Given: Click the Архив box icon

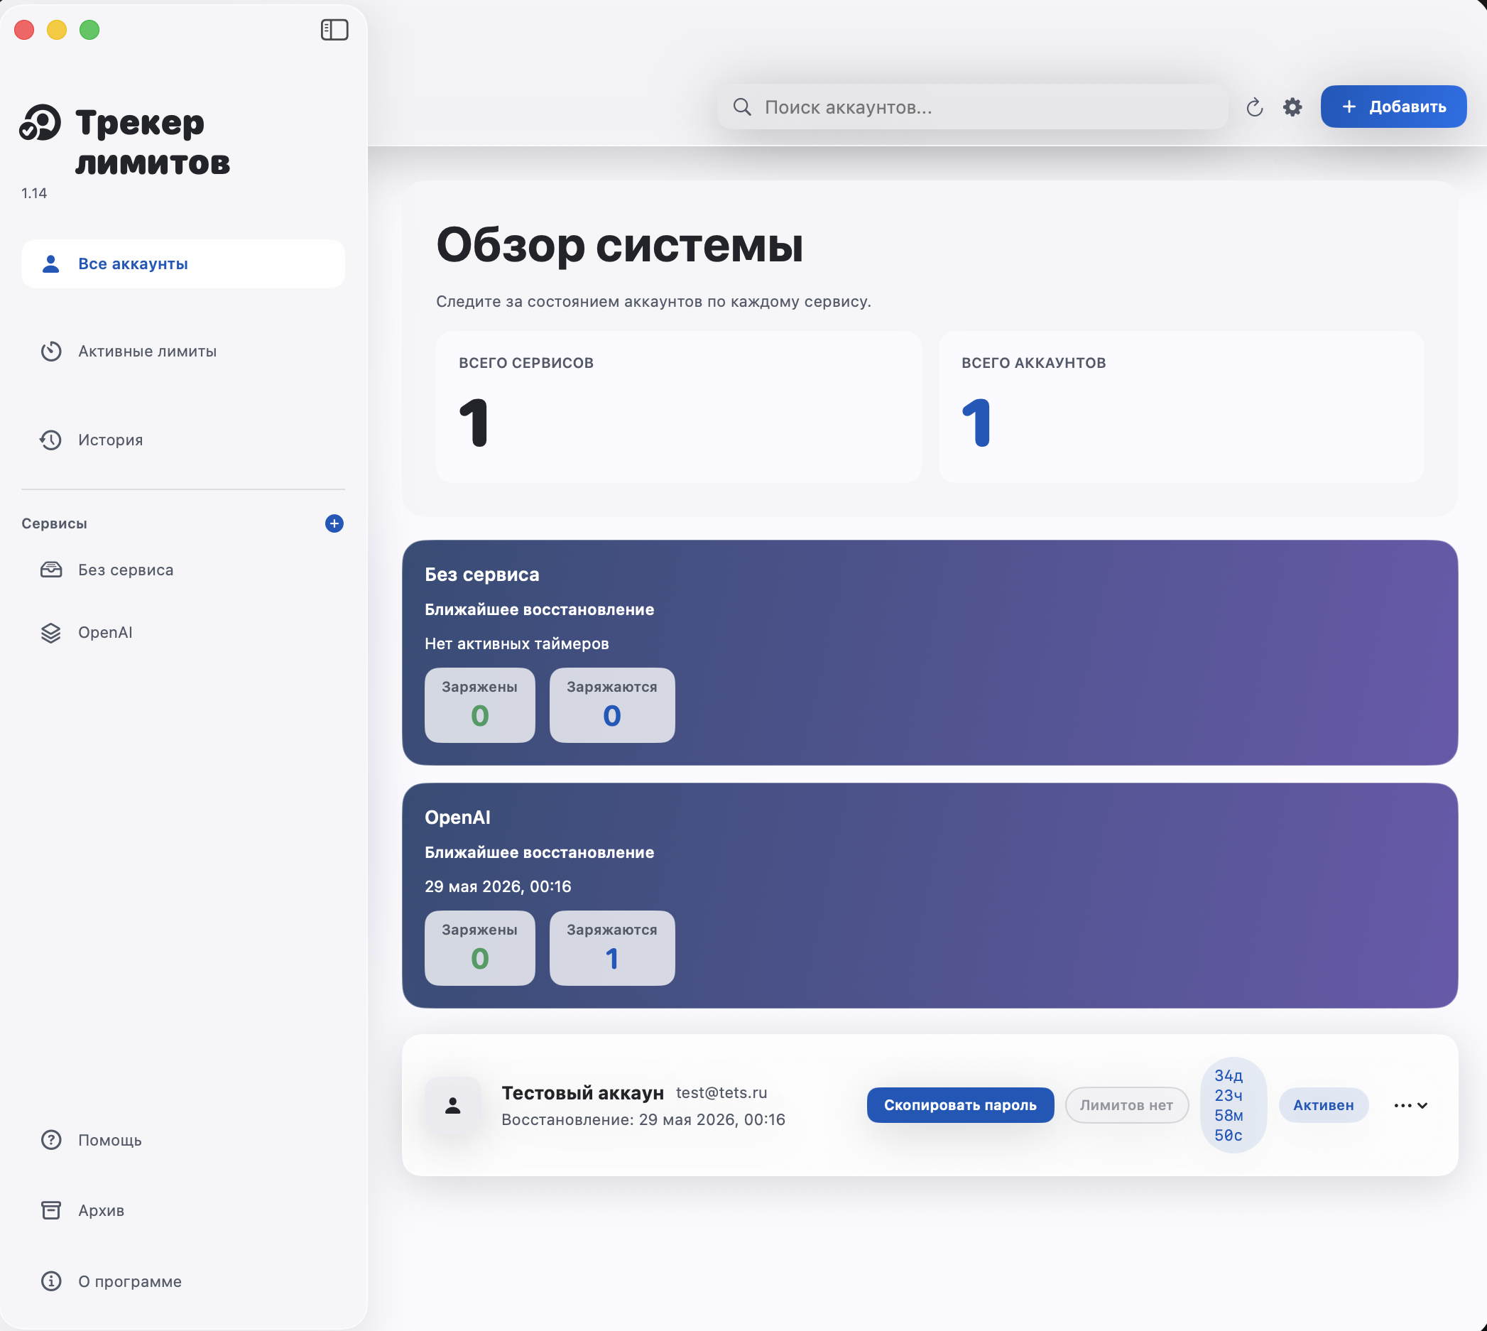Looking at the screenshot, I should [x=50, y=1210].
